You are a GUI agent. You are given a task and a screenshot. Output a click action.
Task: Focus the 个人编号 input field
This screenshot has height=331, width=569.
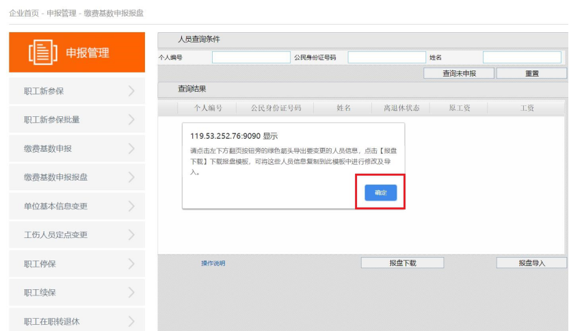click(x=251, y=57)
